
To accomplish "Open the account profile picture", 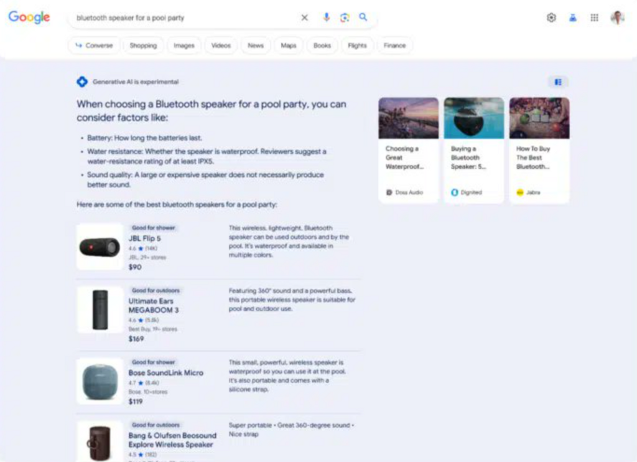I will pos(618,17).
